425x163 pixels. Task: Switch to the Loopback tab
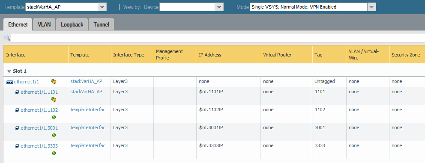pyautogui.click(x=72, y=25)
